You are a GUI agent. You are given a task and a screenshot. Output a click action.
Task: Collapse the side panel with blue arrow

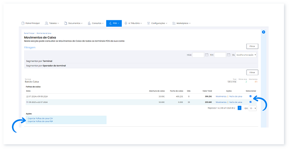tap(263, 32)
